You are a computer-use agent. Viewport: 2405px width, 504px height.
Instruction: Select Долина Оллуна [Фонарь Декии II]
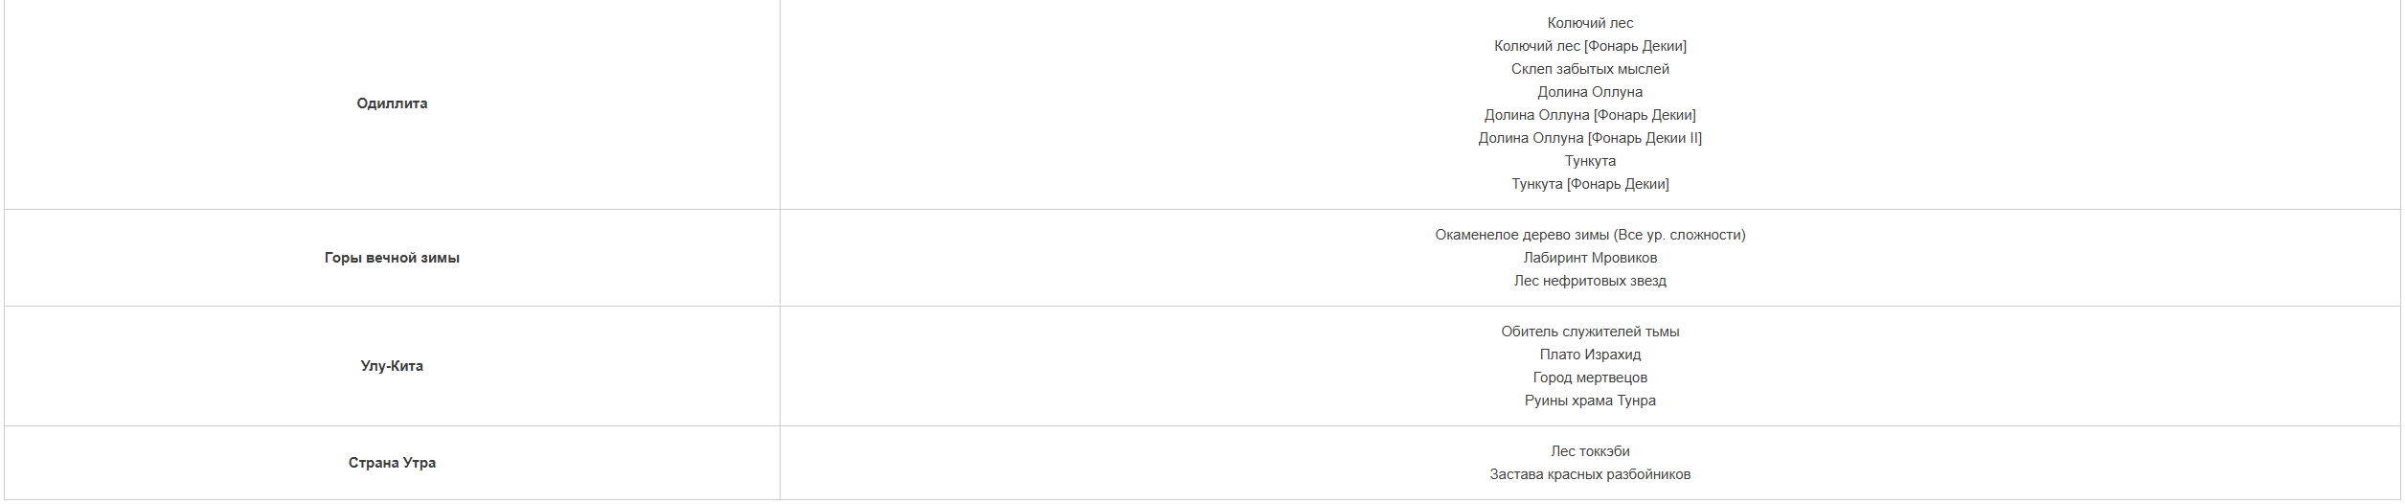click(1590, 138)
